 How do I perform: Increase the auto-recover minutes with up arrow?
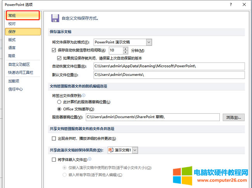125,48
